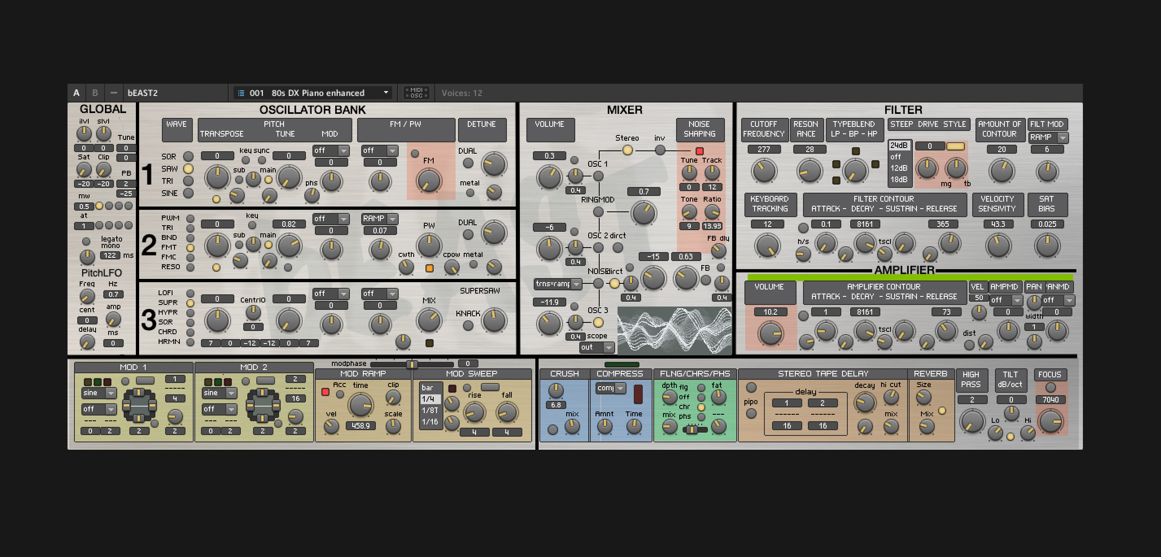
Task: Open the AMPMD off dropdown
Action: 1006,300
